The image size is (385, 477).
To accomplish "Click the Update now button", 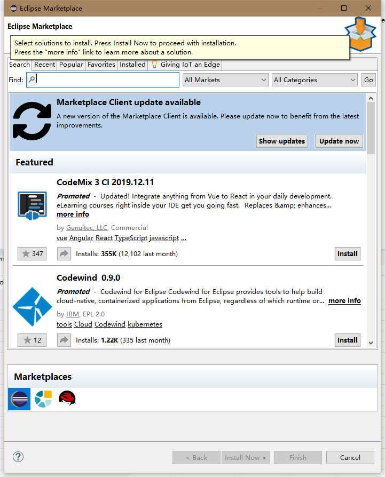I will [339, 141].
